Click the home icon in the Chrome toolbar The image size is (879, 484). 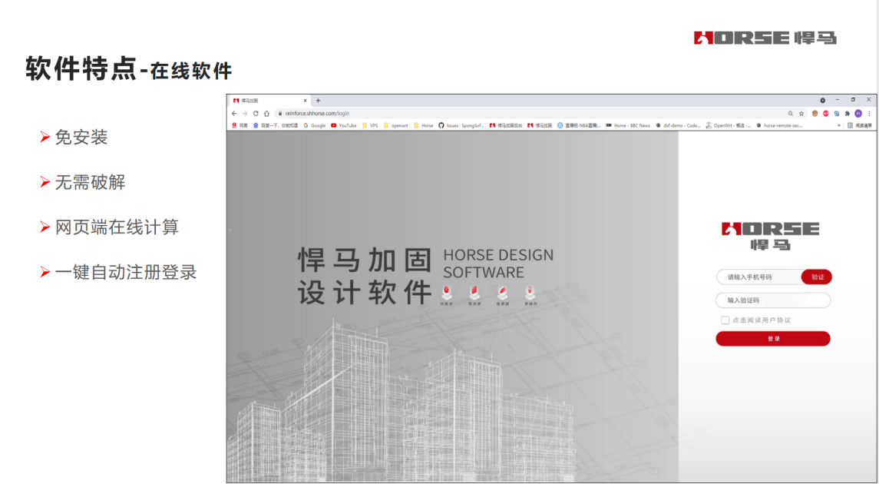point(266,113)
